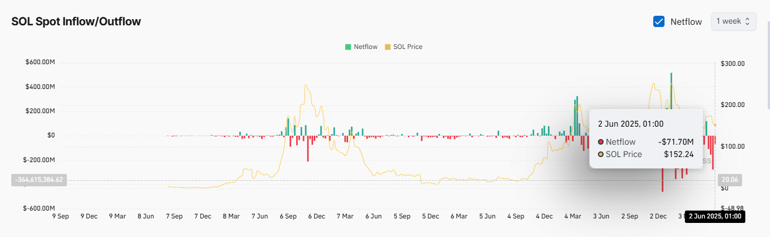Image resolution: width=770 pixels, height=237 pixels.
Task: Click the -364,615,384.62 crosshair value label
Action: tap(39, 180)
